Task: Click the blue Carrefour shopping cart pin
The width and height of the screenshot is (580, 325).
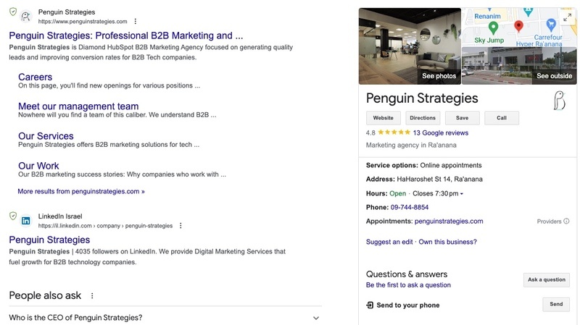Action: (x=551, y=25)
